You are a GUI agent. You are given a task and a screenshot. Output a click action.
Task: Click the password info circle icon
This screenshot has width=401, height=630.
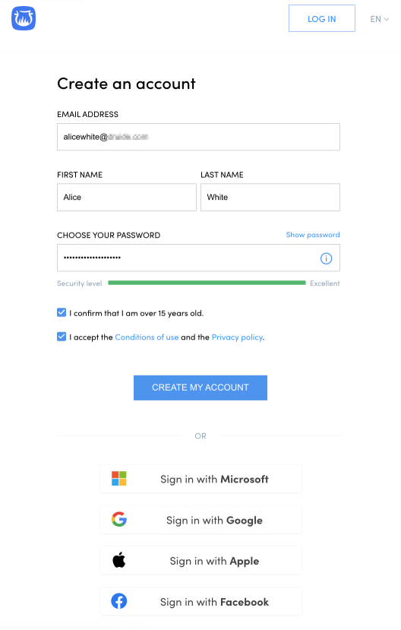326,258
